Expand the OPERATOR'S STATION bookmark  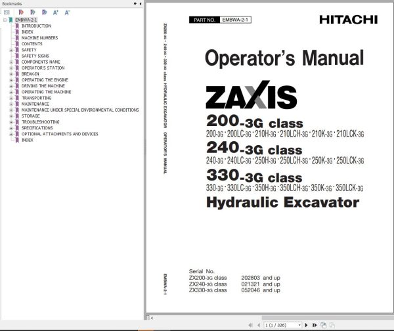11,68
